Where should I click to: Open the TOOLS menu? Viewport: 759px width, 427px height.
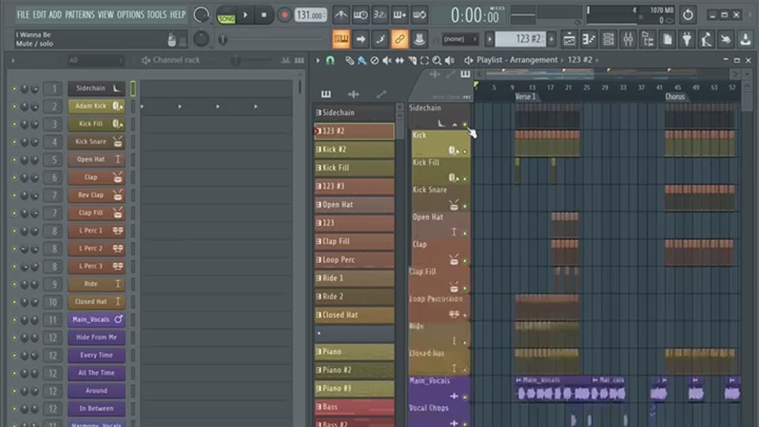(157, 14)
